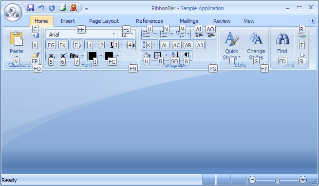This screenshot has width=319, height=186.
Task: Click the shading paint bucket icon
Action: pos(147,55)
